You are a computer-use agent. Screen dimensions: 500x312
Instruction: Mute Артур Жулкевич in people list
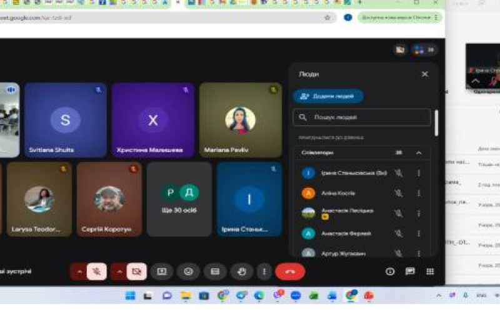pos(399,253)
